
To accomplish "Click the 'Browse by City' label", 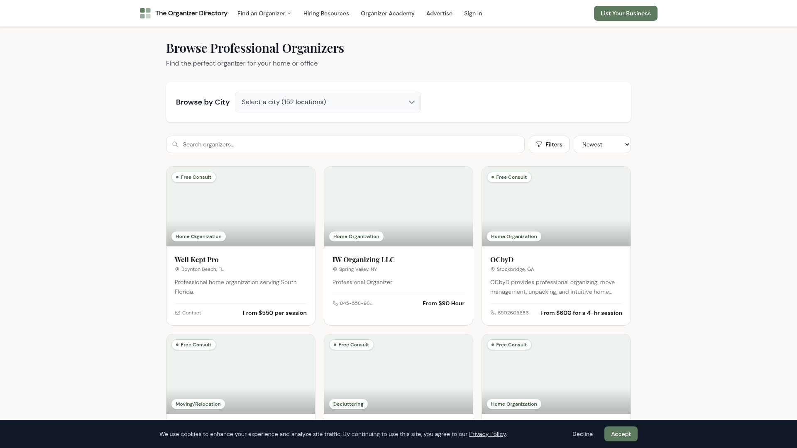I will point(203,102).
